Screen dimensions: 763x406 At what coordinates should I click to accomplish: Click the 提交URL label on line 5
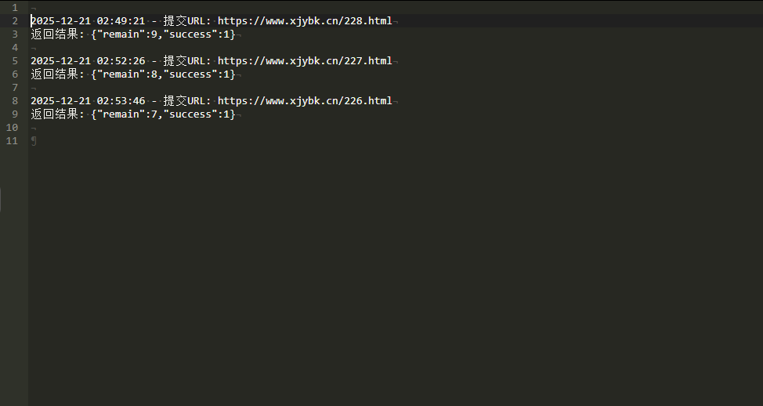(186, 61)
